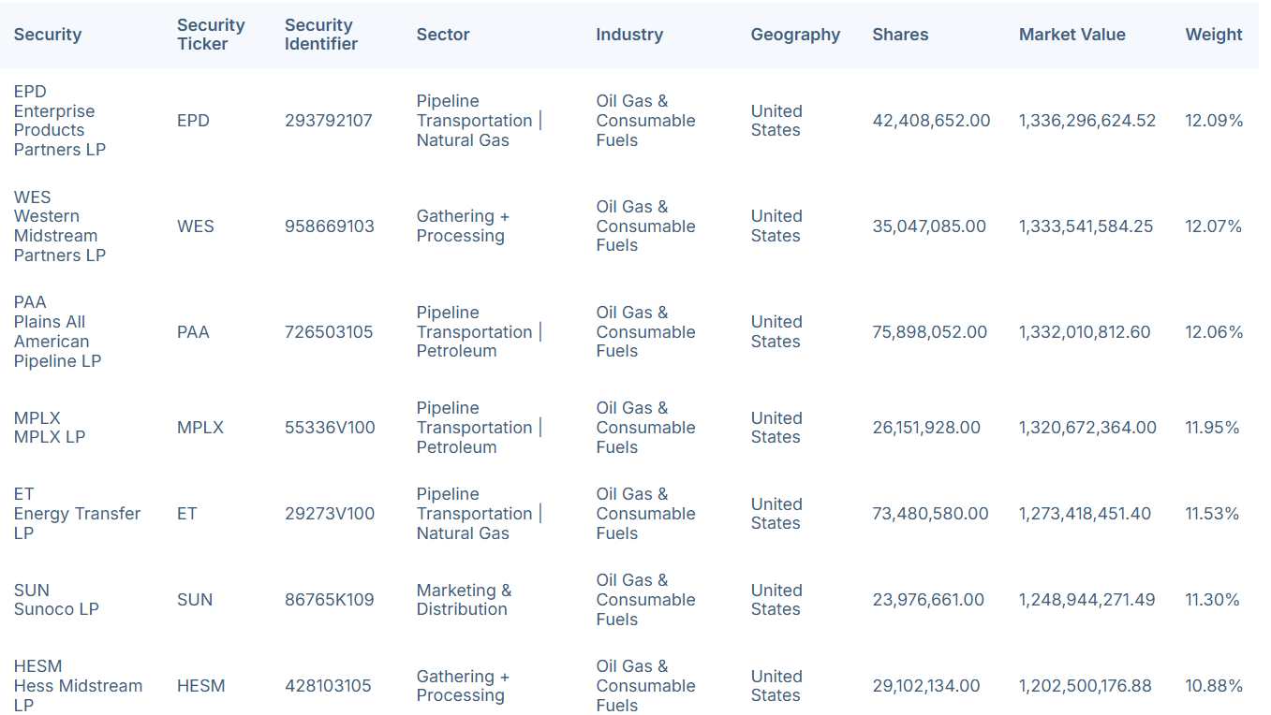
Task: Click market value 1,273,418,451.40
Action: coord(1085,514)
